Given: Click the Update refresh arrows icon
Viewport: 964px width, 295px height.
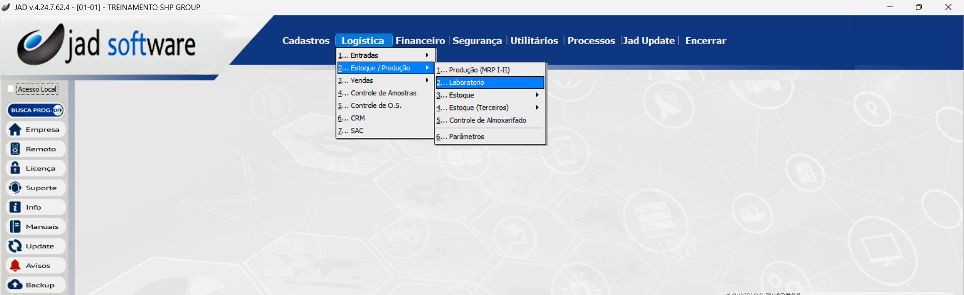Looking at the screenshot, I should click(x=15, y=246).
